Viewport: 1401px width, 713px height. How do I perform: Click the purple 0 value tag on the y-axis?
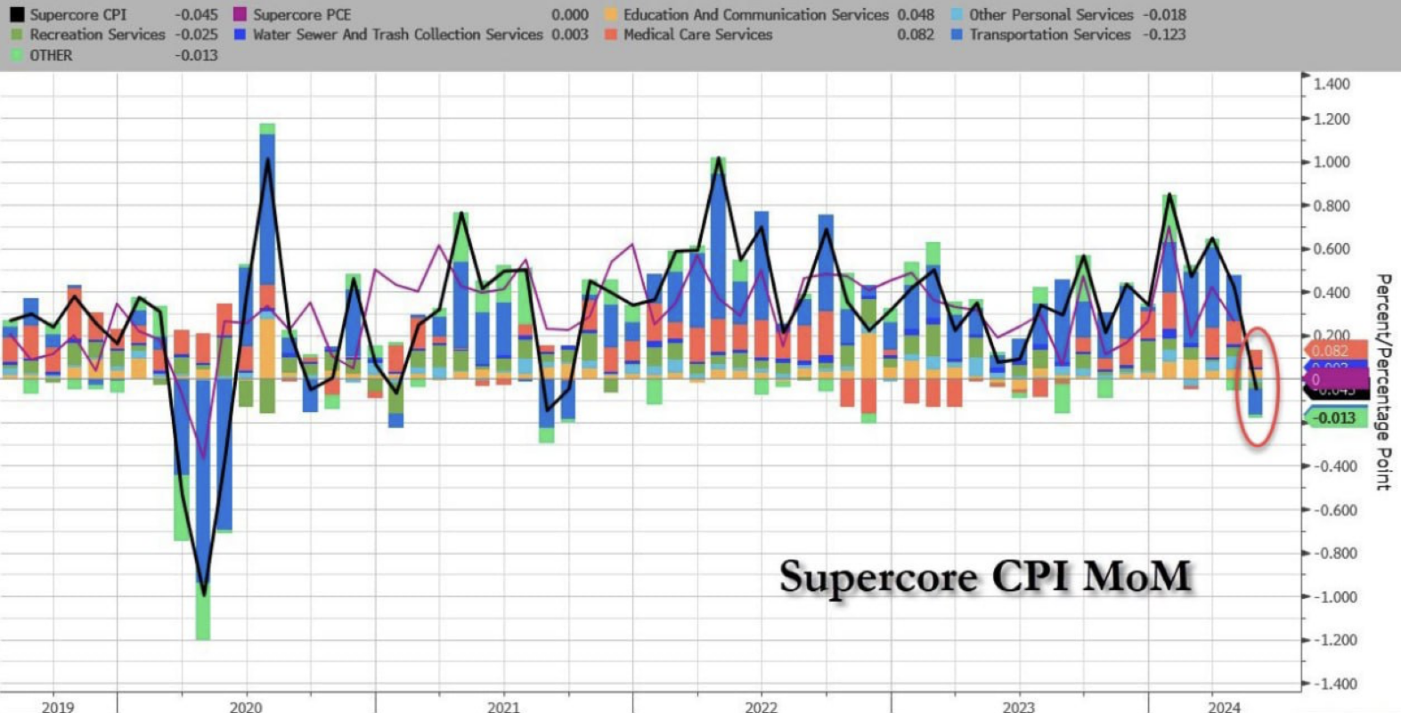coord(1335,380)
